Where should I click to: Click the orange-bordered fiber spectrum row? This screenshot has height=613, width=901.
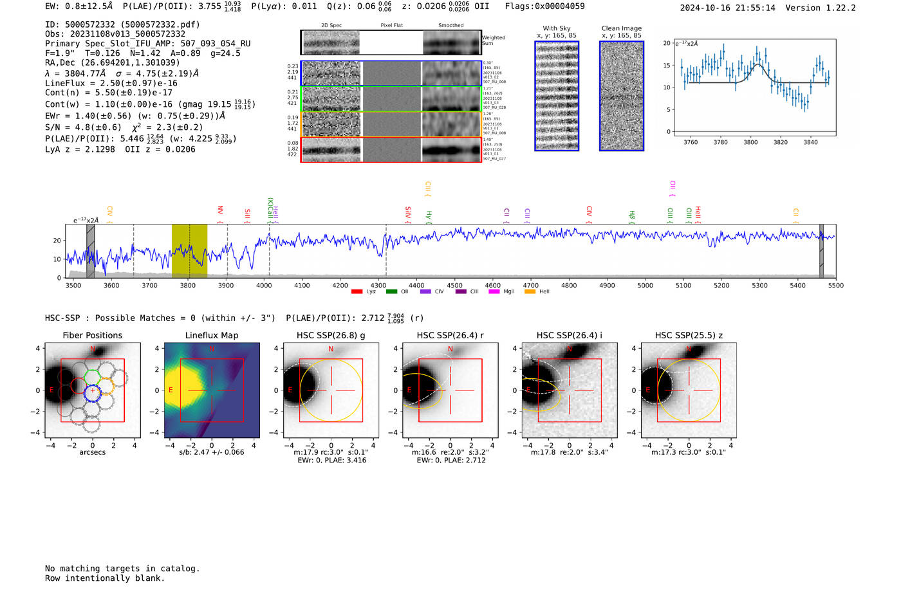coord(391,124)
